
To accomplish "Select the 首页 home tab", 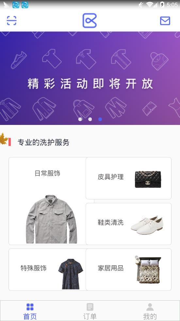I will (30, 311).
